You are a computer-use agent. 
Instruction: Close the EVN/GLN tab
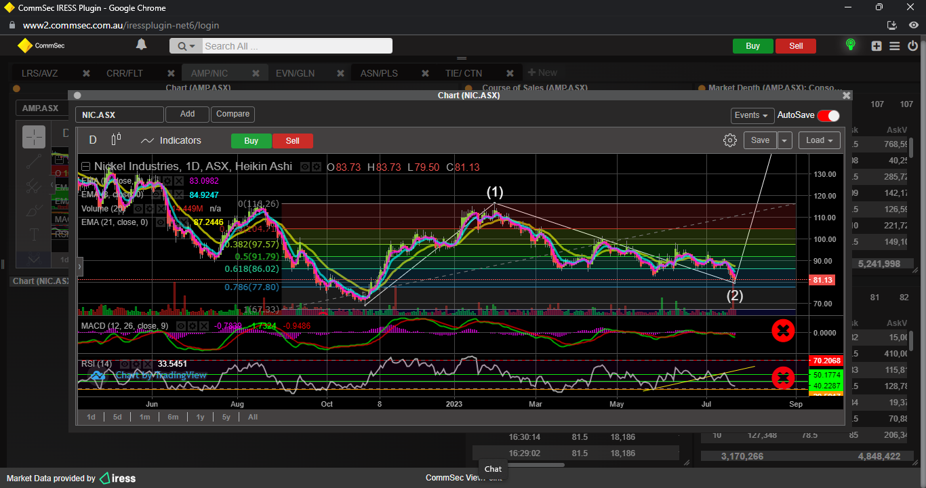click(340, 73)
